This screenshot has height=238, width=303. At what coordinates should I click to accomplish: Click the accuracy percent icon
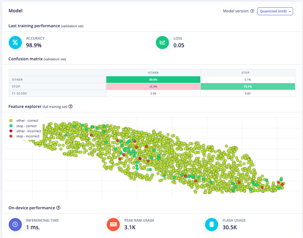point(15,43)
